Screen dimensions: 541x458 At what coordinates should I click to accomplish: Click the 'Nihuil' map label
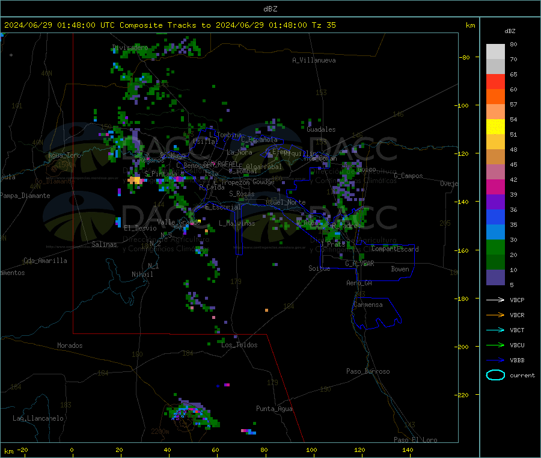(x=142, y=274)
